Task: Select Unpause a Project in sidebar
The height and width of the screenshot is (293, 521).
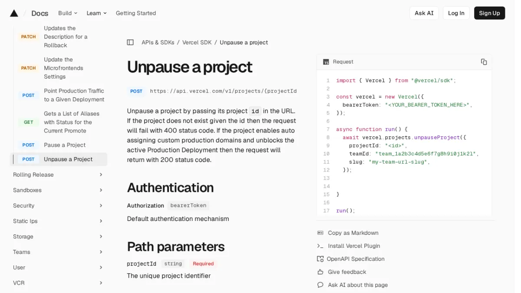Action: tap(59, 159)
